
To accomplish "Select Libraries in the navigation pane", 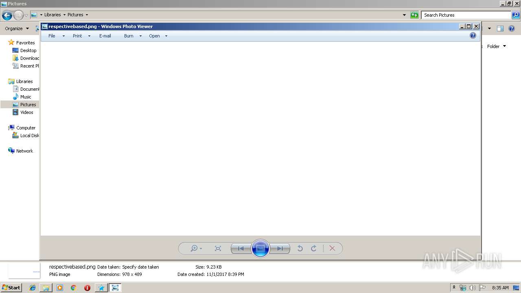I will click(x=24, y=81).
